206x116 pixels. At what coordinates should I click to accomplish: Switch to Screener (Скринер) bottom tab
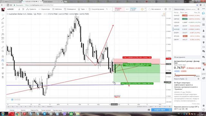pyautogui.click(x=12, y=110)
